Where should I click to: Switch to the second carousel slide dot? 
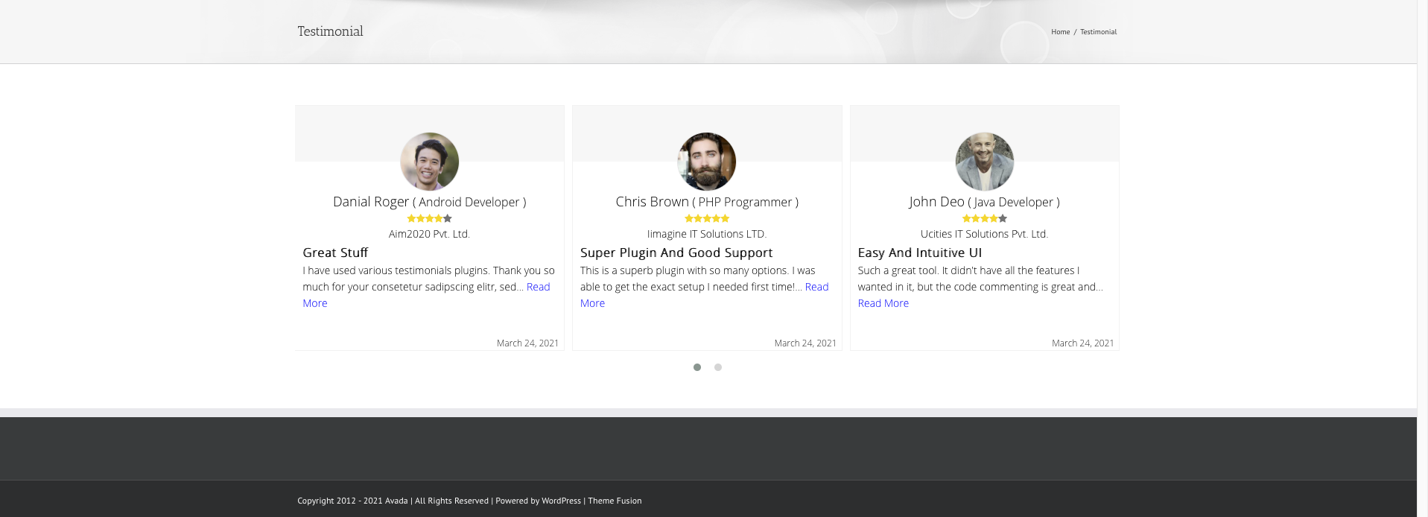[x=717, y=367]
